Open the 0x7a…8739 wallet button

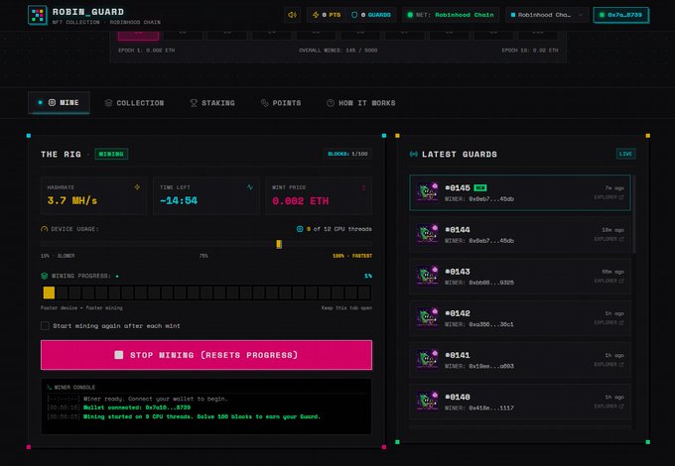tap(620, 15)
